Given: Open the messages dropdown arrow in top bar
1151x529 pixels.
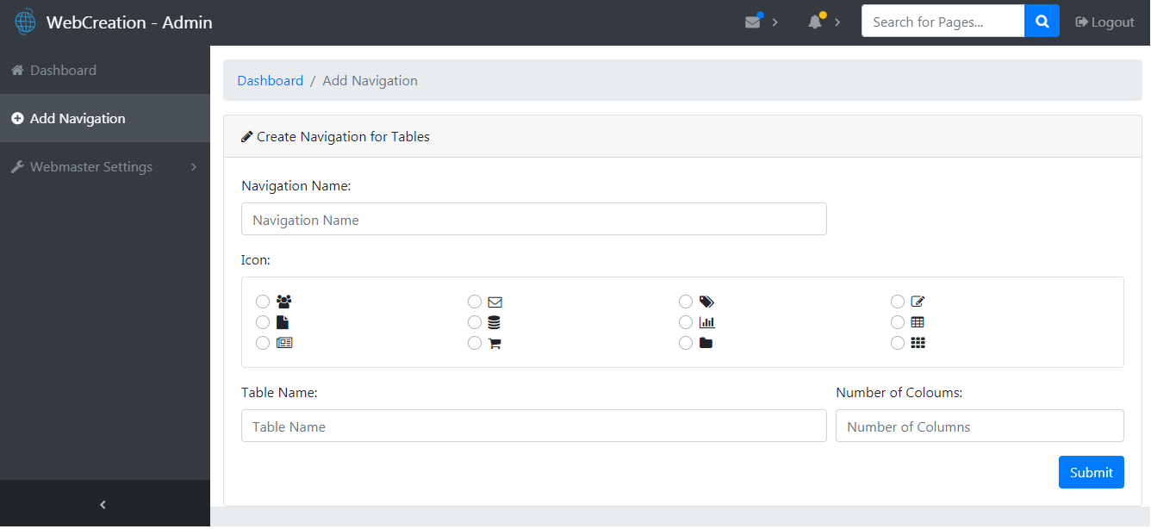Looking at the screenshot, I should tap(775, 22).
